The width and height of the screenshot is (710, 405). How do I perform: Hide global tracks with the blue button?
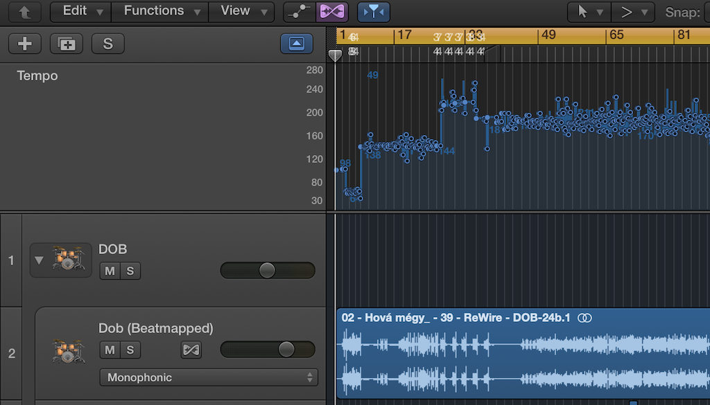(x=296, y=44)
